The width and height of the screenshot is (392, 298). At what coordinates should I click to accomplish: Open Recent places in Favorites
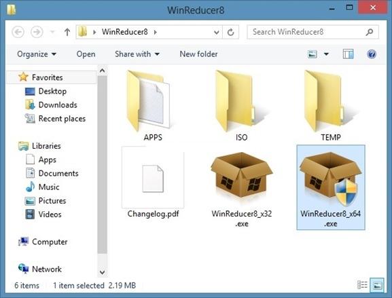[62, 119]
